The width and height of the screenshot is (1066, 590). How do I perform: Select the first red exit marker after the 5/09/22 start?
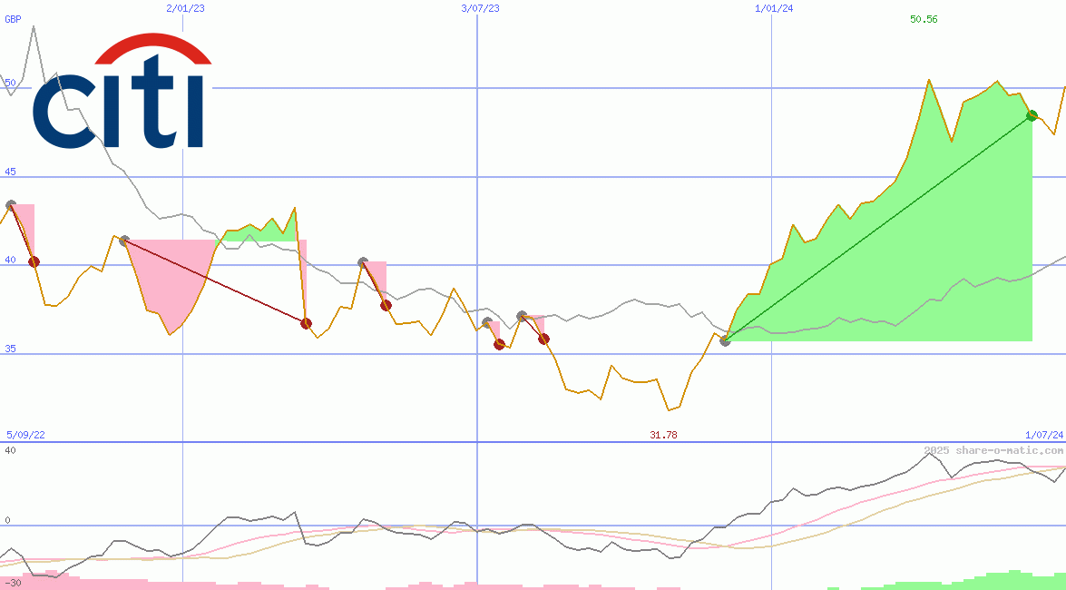(34, 262)
